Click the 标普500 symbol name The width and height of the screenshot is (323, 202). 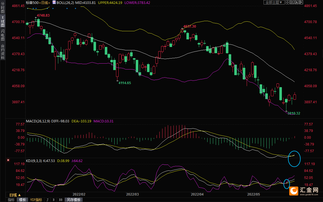pos(32,3)
